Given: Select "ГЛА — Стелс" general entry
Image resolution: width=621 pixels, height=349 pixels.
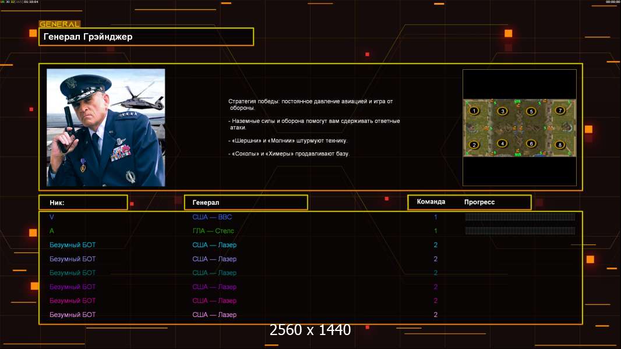Looking at the screenshot, I should [213, 231].
